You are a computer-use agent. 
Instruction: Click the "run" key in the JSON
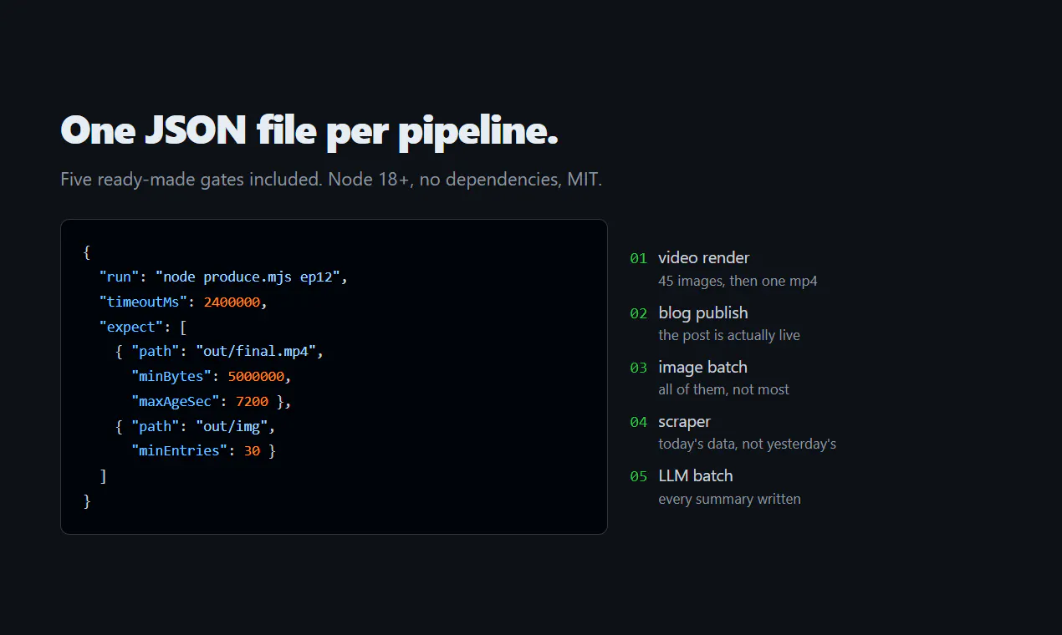click(x=119, y=277)
